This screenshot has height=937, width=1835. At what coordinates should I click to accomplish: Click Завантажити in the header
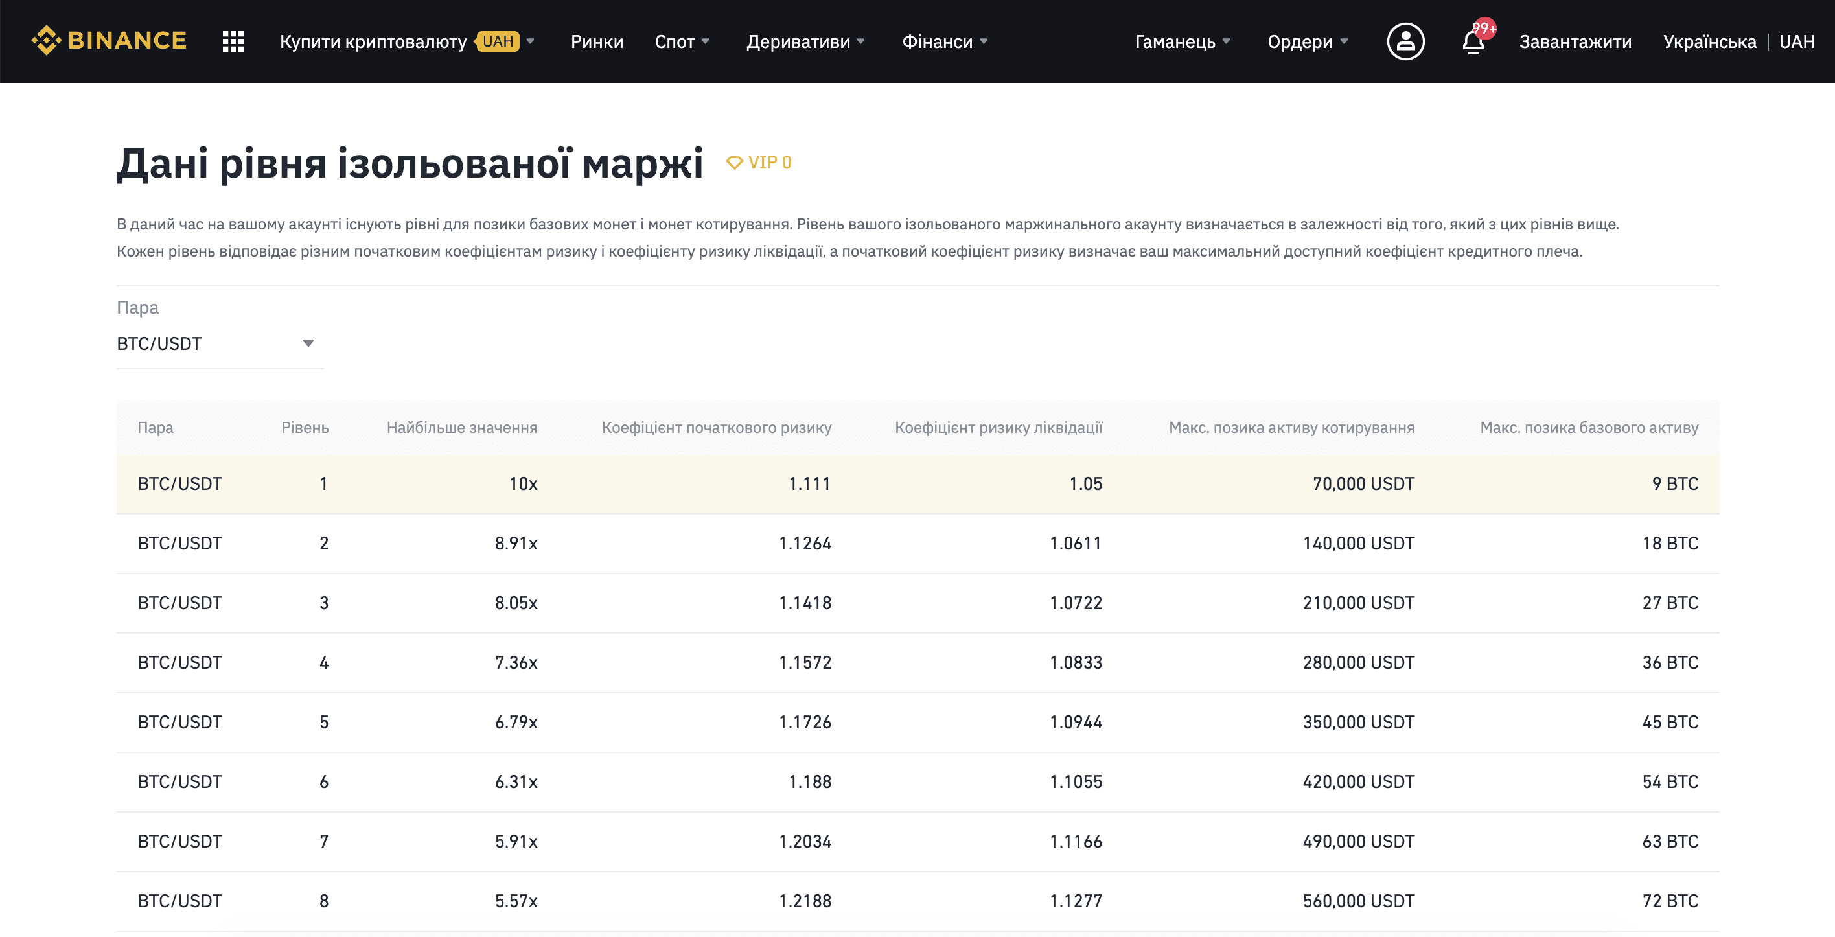pyautogui.click(x=1575, y=41)
